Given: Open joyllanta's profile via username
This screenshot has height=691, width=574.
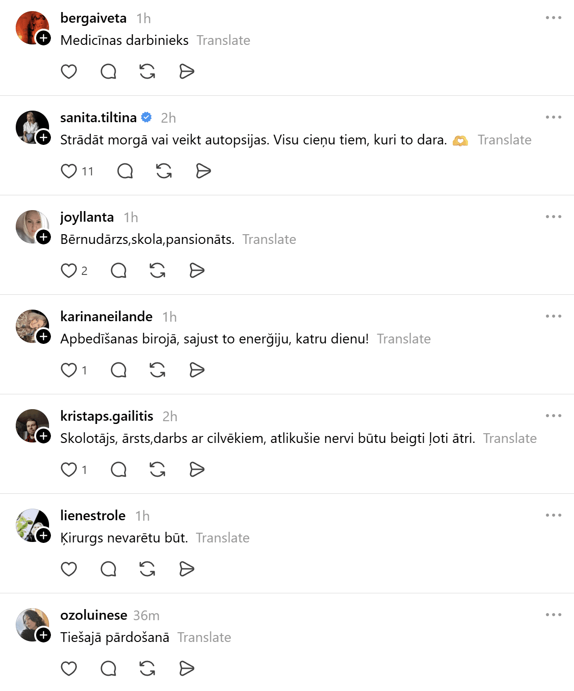Looking at the screenshot, I should click(87, 217).
